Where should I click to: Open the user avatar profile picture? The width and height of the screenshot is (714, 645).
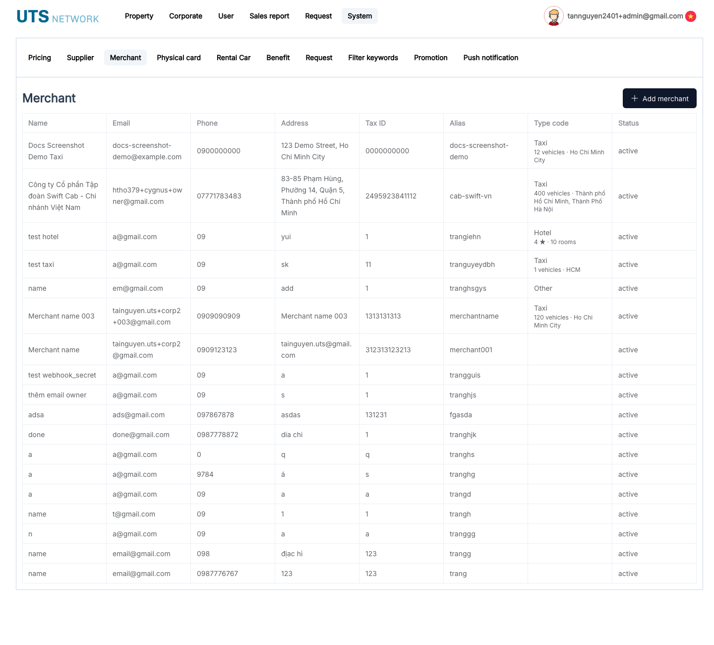click(x=553, y=16)
